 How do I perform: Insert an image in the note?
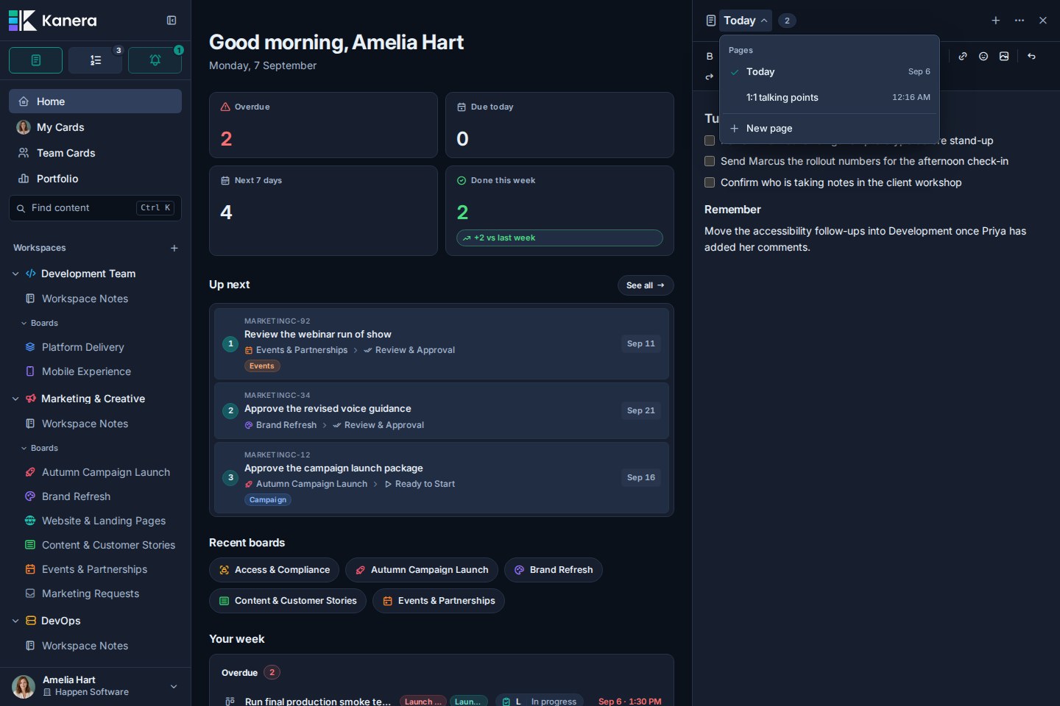click(x=1004, y=57)
